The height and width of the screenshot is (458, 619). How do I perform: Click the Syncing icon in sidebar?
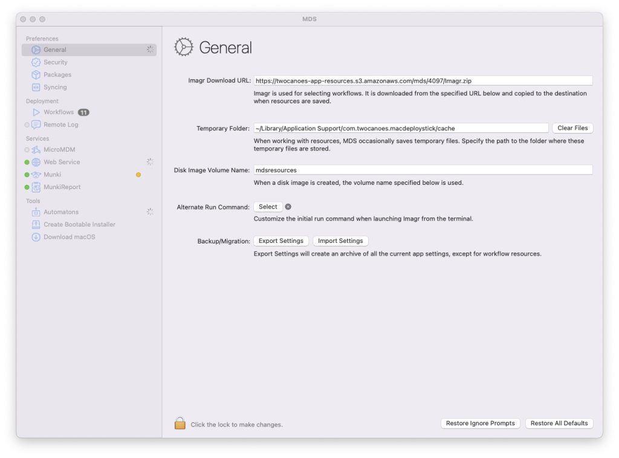[36, 87]
